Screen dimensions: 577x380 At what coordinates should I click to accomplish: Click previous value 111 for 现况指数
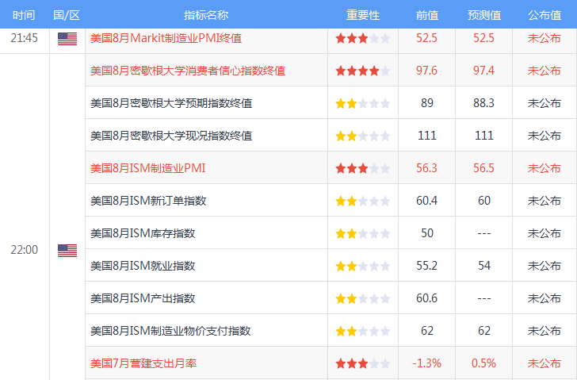[x=427, y=136]
